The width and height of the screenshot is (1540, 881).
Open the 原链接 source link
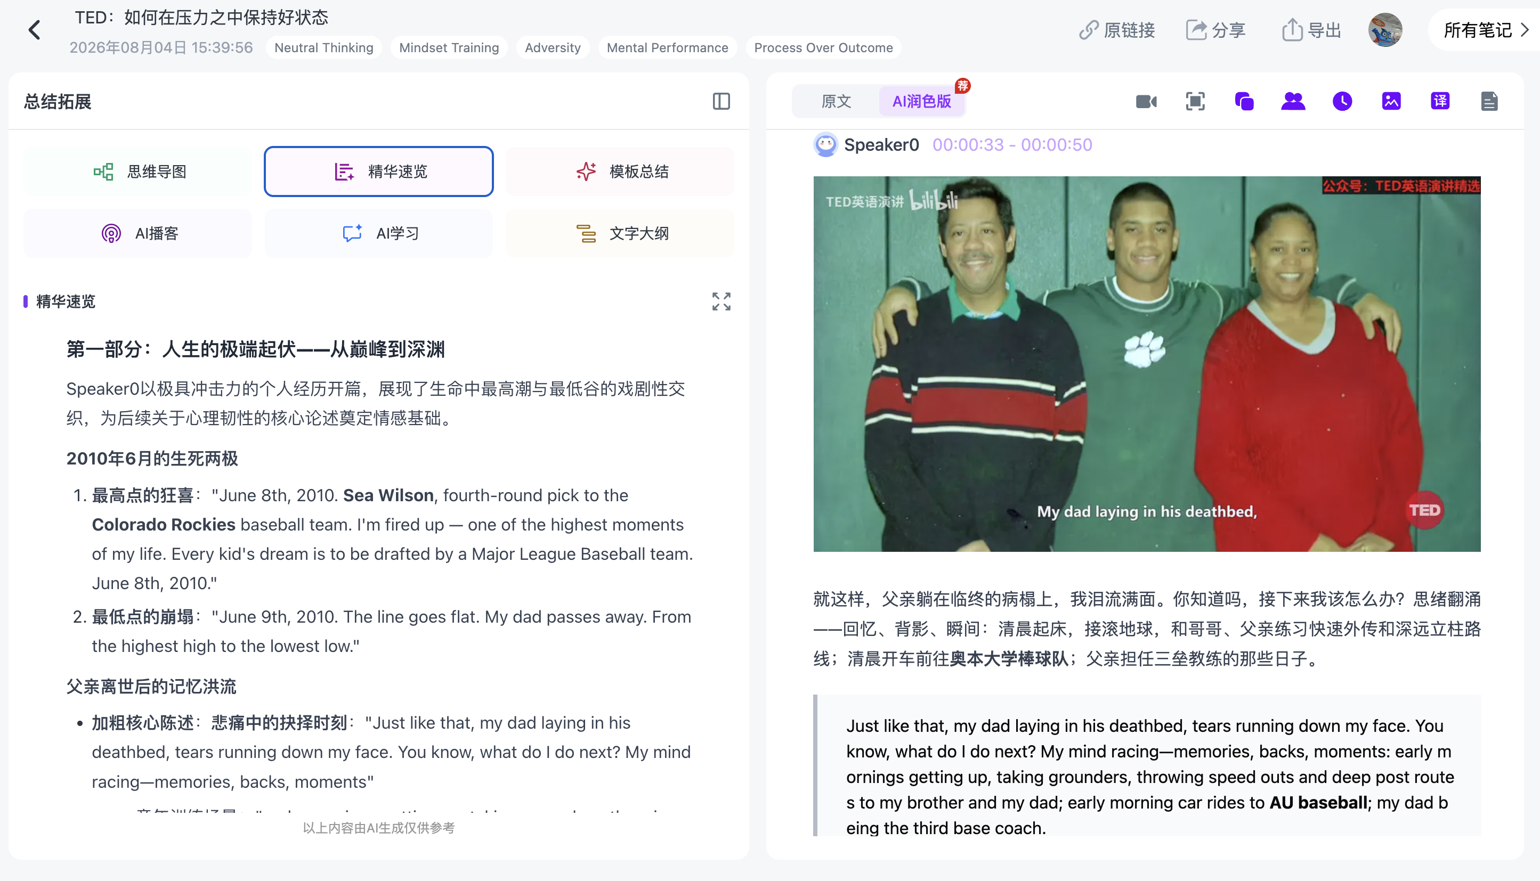point(1117,30)
